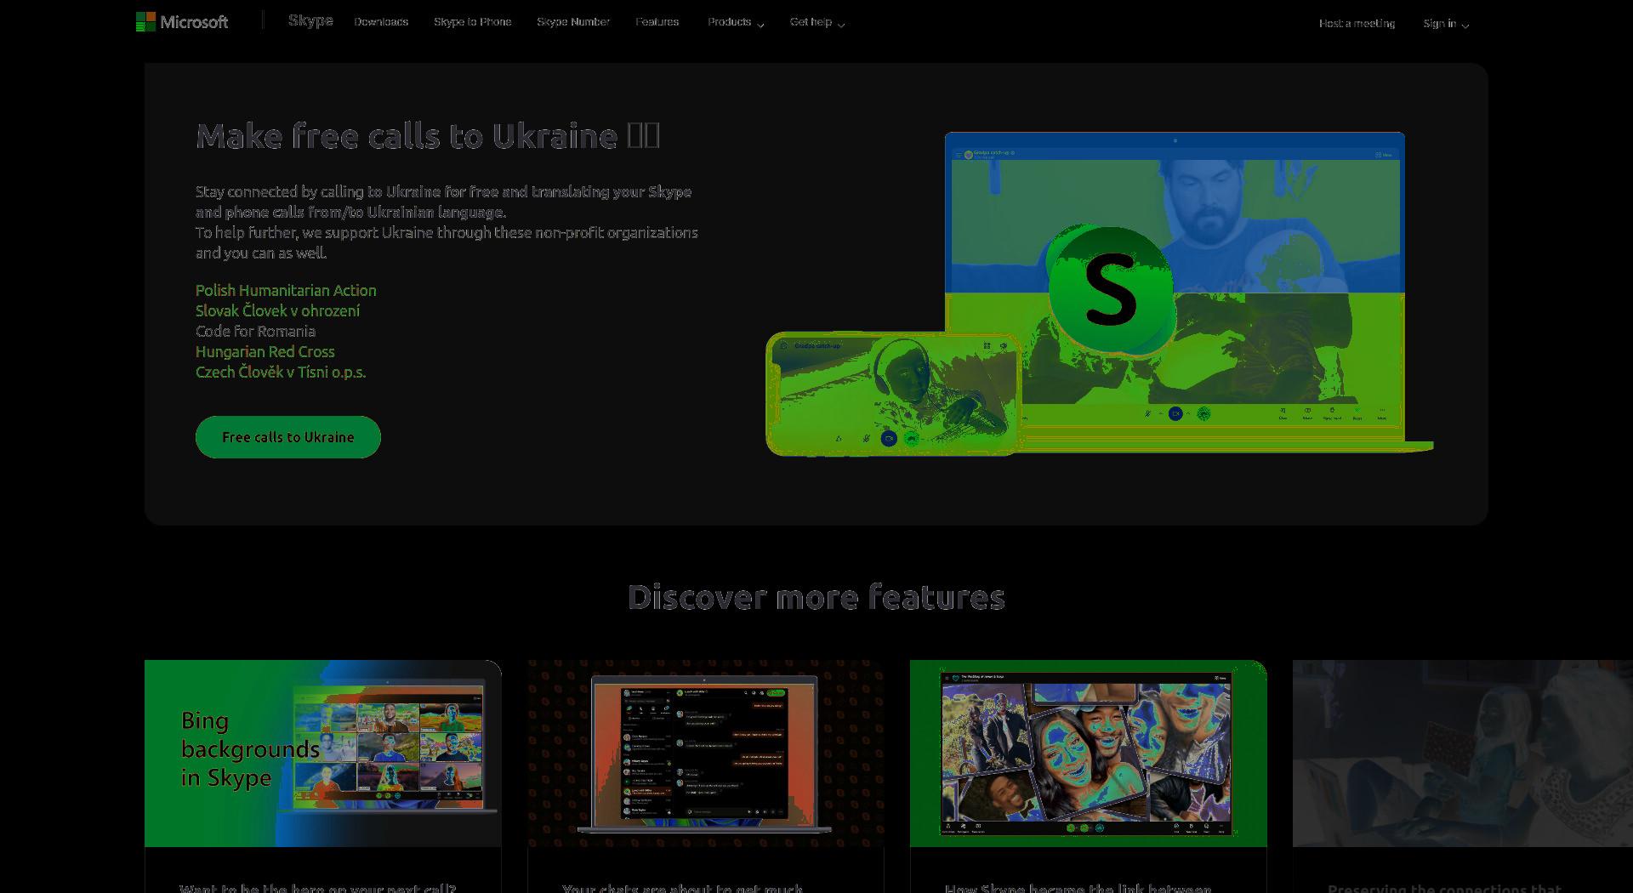Image resolution: width=1633 pixels, height=893 pixels.
Task: Open Bing backgrounds in Skype card
Action: [x=322, y=753]
